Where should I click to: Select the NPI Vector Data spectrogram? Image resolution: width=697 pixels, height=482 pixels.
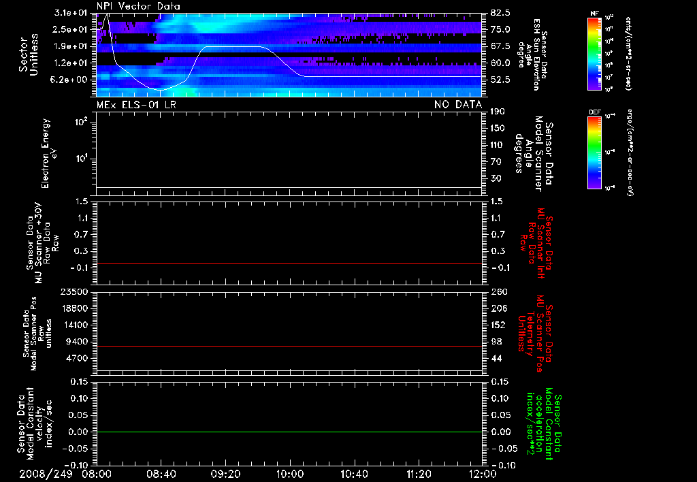[x=289, y=54]
